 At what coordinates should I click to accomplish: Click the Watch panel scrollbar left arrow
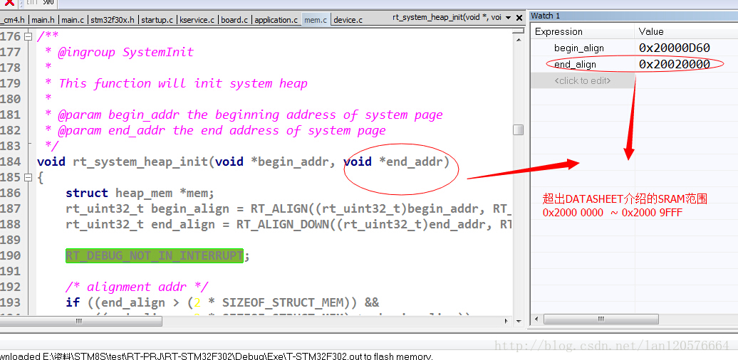[x=536, y=319]
